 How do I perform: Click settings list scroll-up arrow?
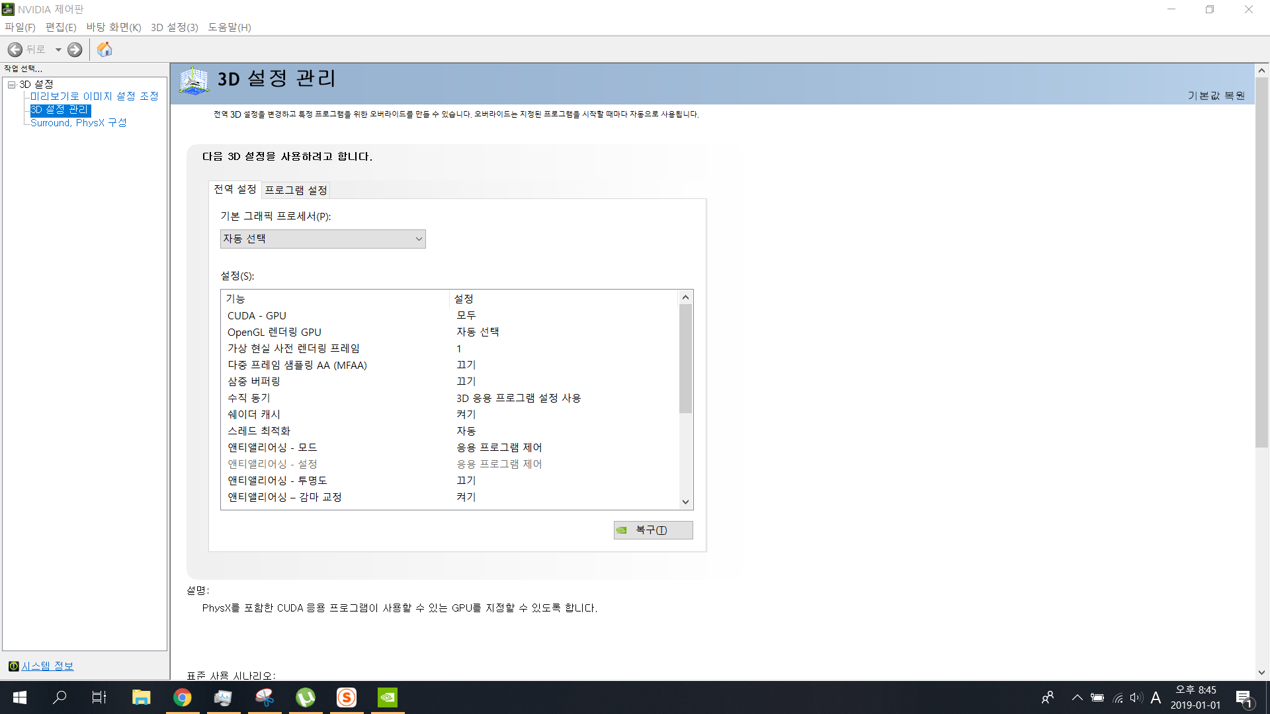tap(685, 297)
